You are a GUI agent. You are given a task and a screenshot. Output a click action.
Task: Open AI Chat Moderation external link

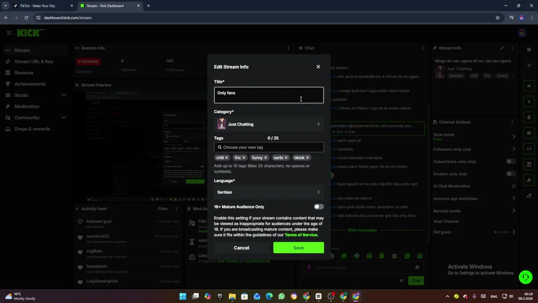click(x=514, y=186)
